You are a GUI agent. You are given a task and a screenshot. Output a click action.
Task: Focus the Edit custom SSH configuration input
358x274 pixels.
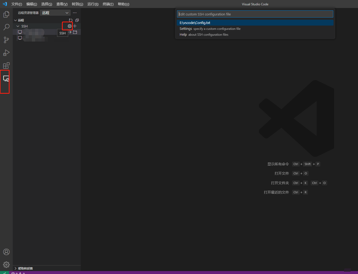(x=255, y=14)
